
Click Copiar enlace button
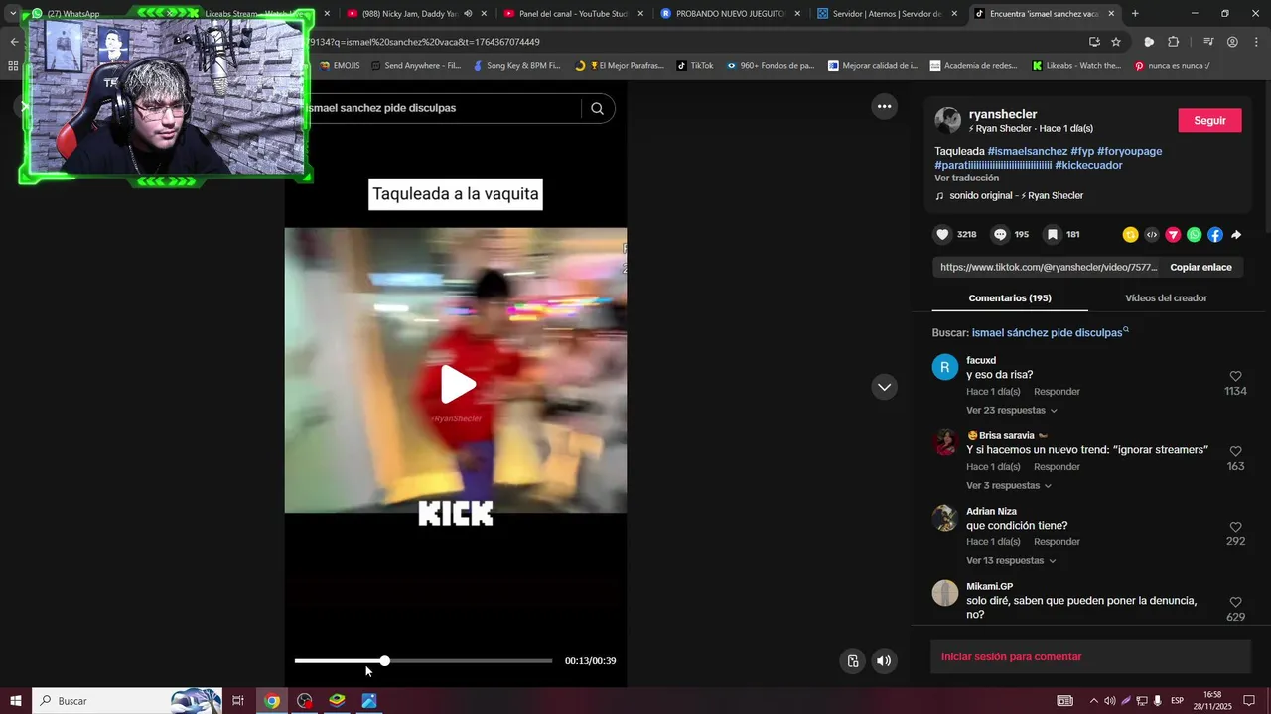1200,267
